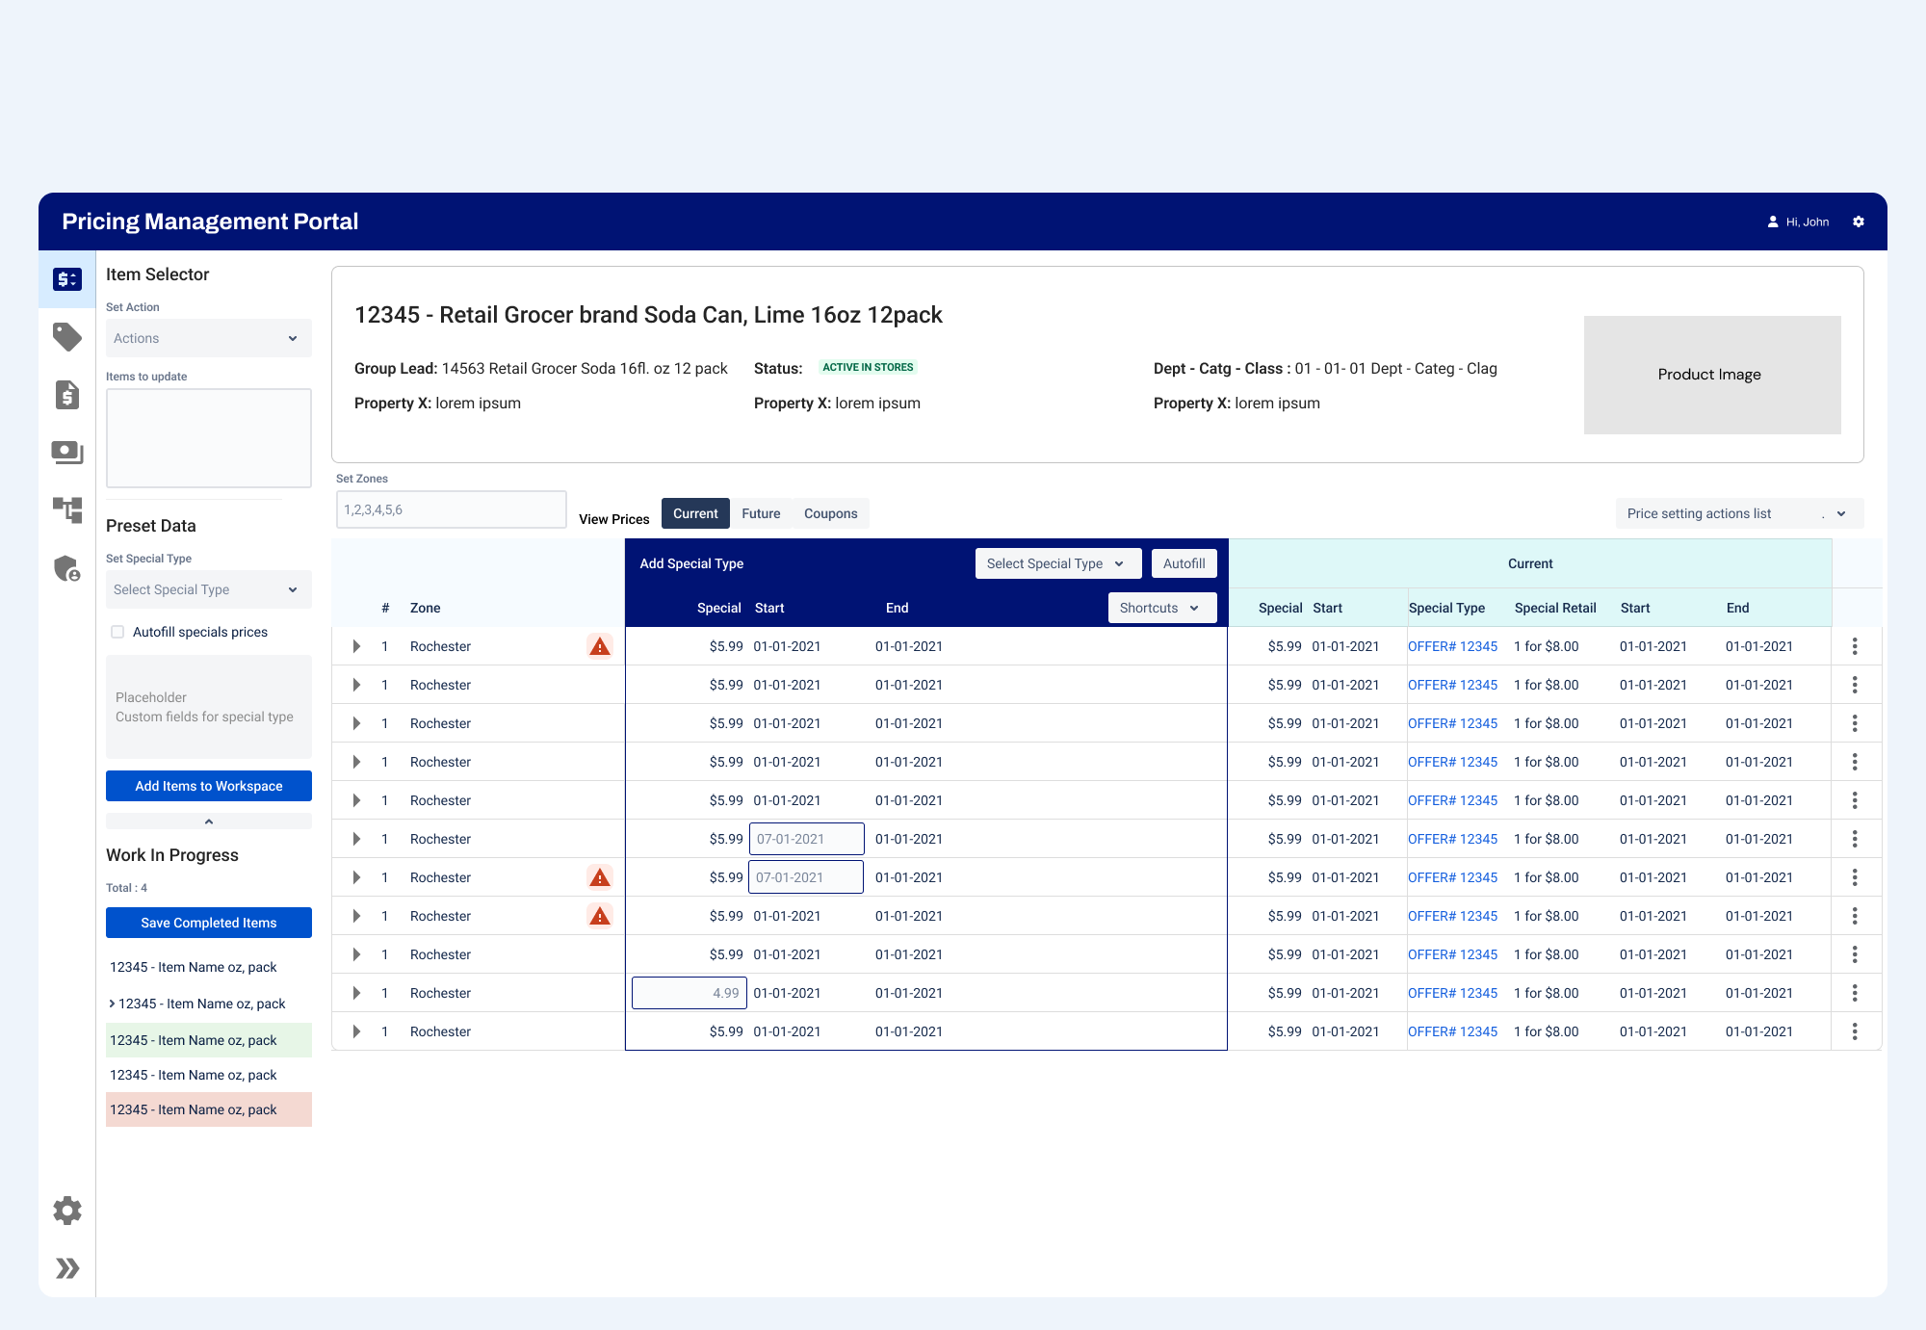Open the Shortcuts dropdown
1926x1330 pixels.
1162,608
